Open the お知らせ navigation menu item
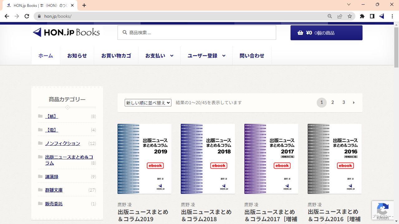 [x=77, y=56]
